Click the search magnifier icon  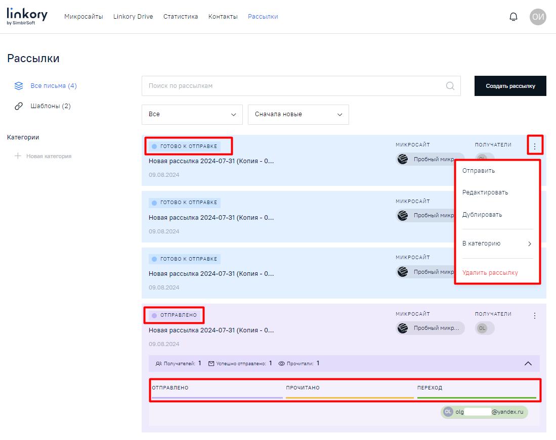tap(450, 86)
